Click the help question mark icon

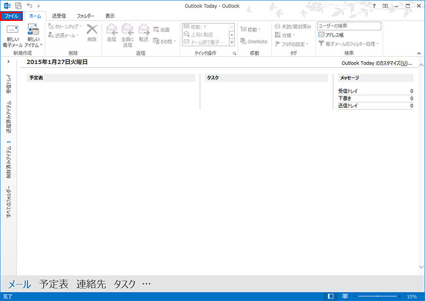[x=374, y=6]
